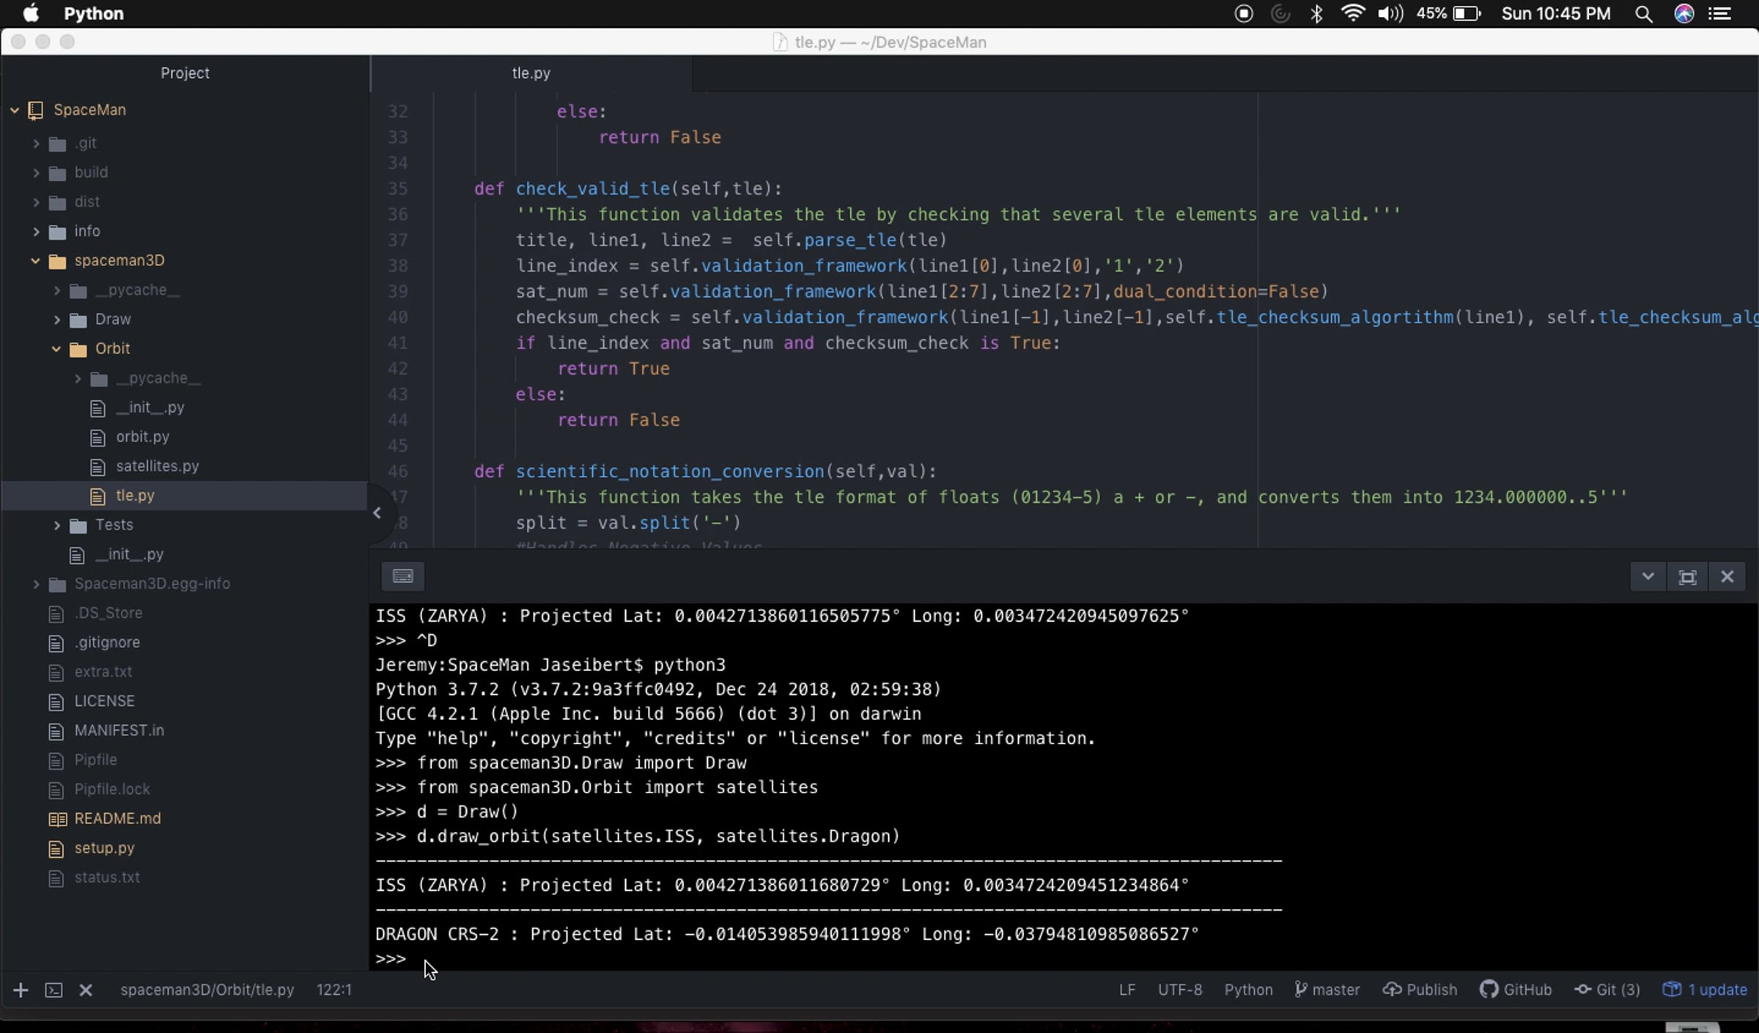The width and height of the screenshot is (1759, 1033).
Task: Expand __pycache__ under spaceman3D
Action: [56, 290]
